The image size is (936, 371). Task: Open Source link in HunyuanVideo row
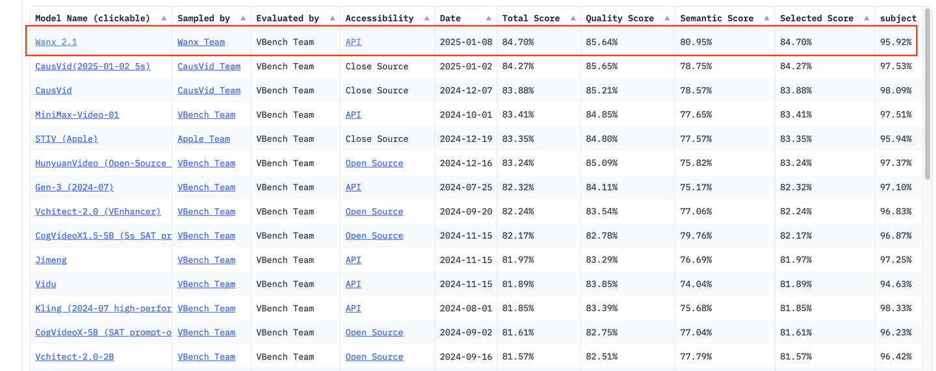[x=374, y=163]
